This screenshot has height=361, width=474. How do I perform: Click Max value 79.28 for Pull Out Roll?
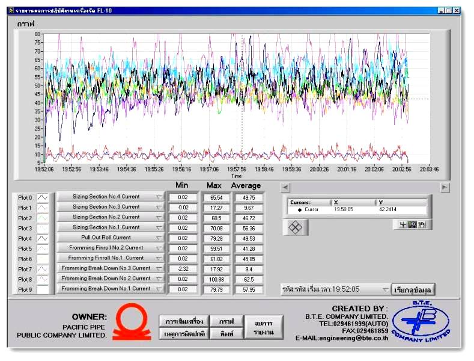(216, 239)
